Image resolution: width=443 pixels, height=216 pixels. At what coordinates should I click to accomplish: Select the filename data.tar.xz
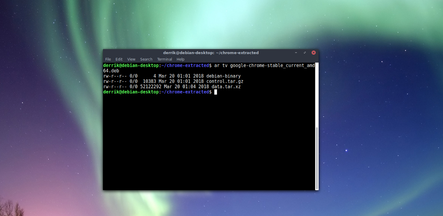pyautogui.click(x=227, y=86)
